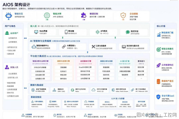Click the Web界面 monitor icon
Image resolution: width=179 pixels, height=119 pixels.
36,32
